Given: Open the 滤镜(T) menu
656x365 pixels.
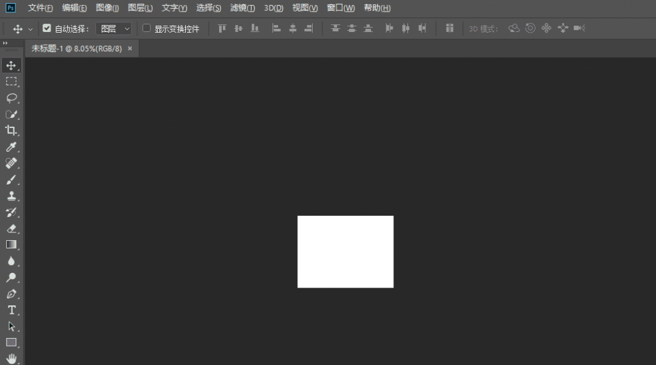Looking at the screenshot, I should (242, 8).
